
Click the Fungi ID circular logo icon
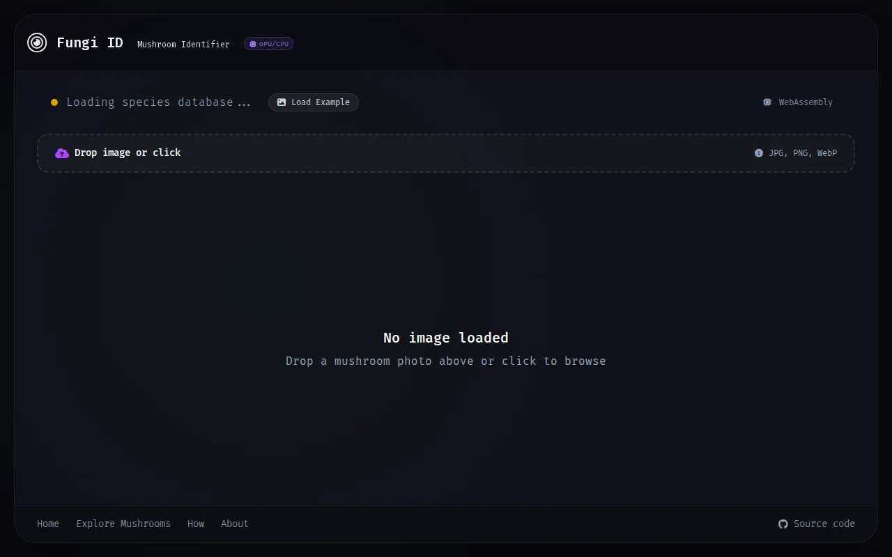(x=37, y=42)
